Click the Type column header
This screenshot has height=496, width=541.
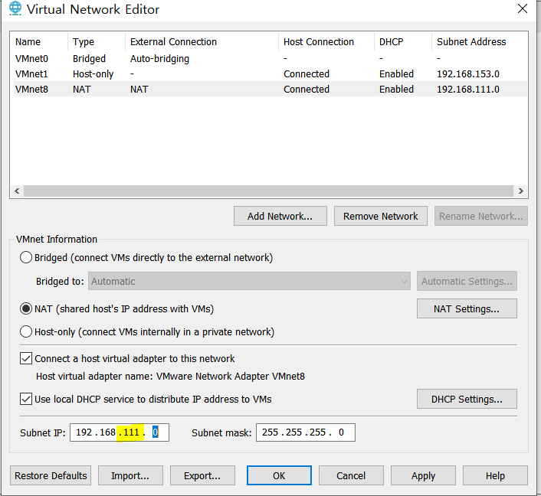tap(97, 41)
